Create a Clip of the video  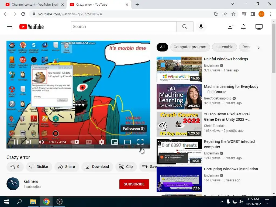point(126,167)
